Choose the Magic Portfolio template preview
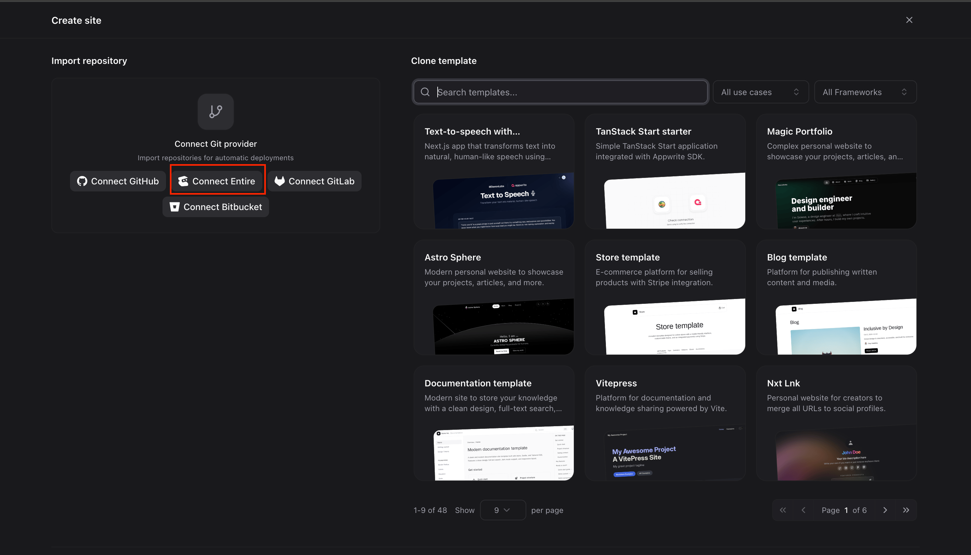The height and width of the screenshot is (555, 971). (846, 201)
